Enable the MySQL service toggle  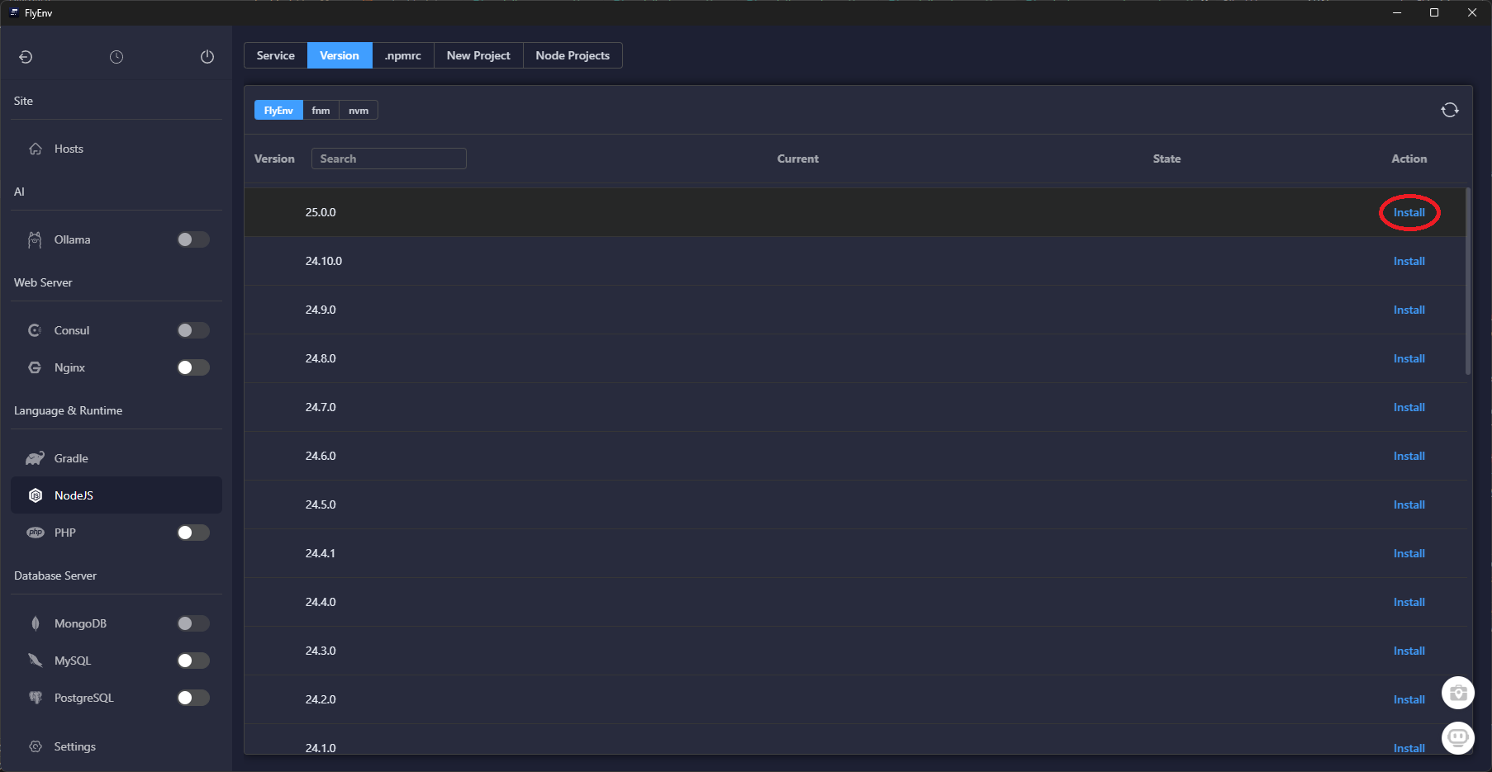point(193,661)
